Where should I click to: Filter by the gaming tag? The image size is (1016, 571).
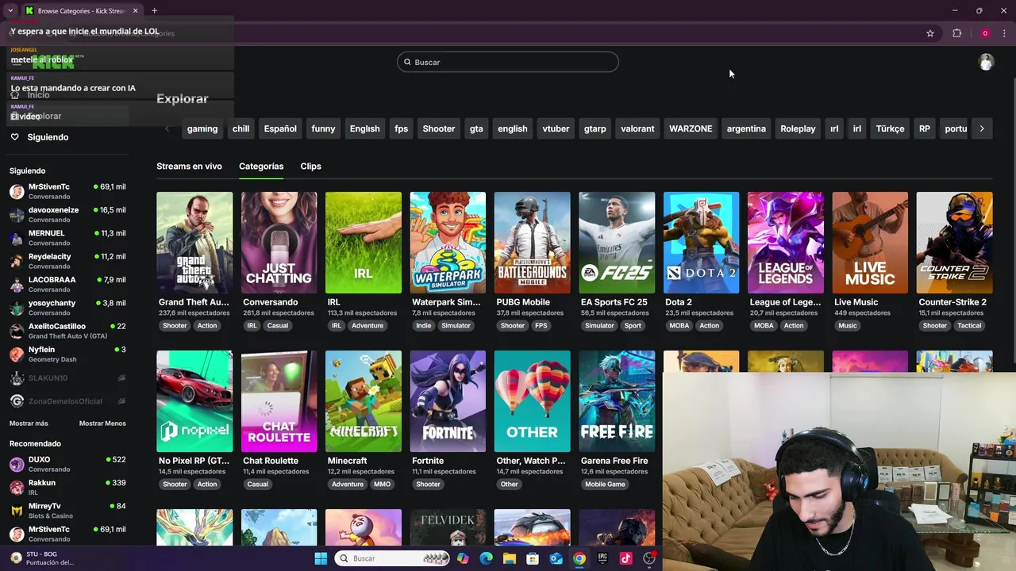pyautogui.click(x=202, y=128)
